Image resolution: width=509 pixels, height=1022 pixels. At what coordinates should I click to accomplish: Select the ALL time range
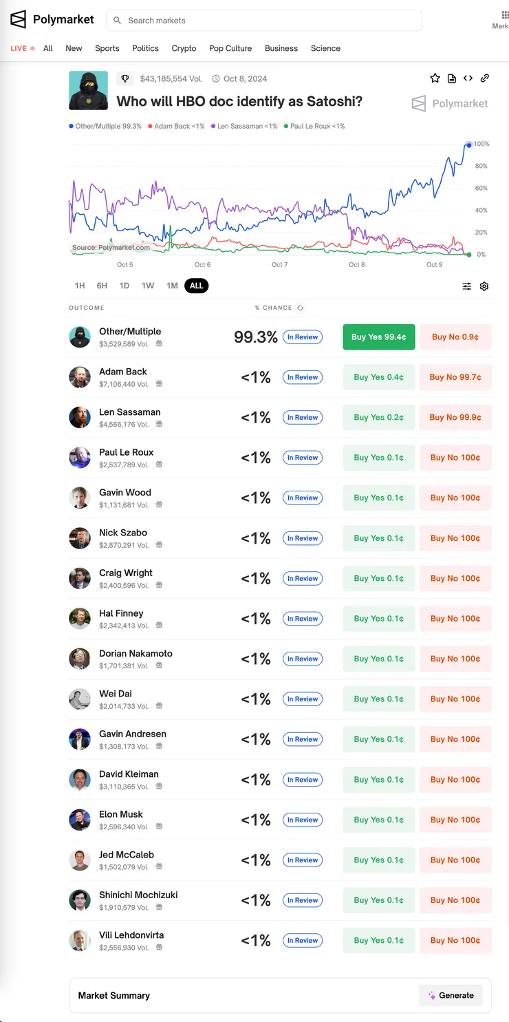[197, 286]
